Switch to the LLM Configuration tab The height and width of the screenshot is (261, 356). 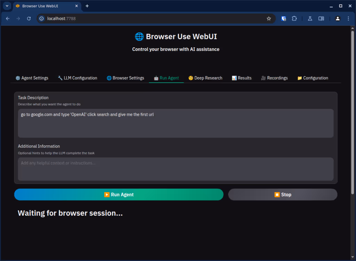(x=78, y=78)
